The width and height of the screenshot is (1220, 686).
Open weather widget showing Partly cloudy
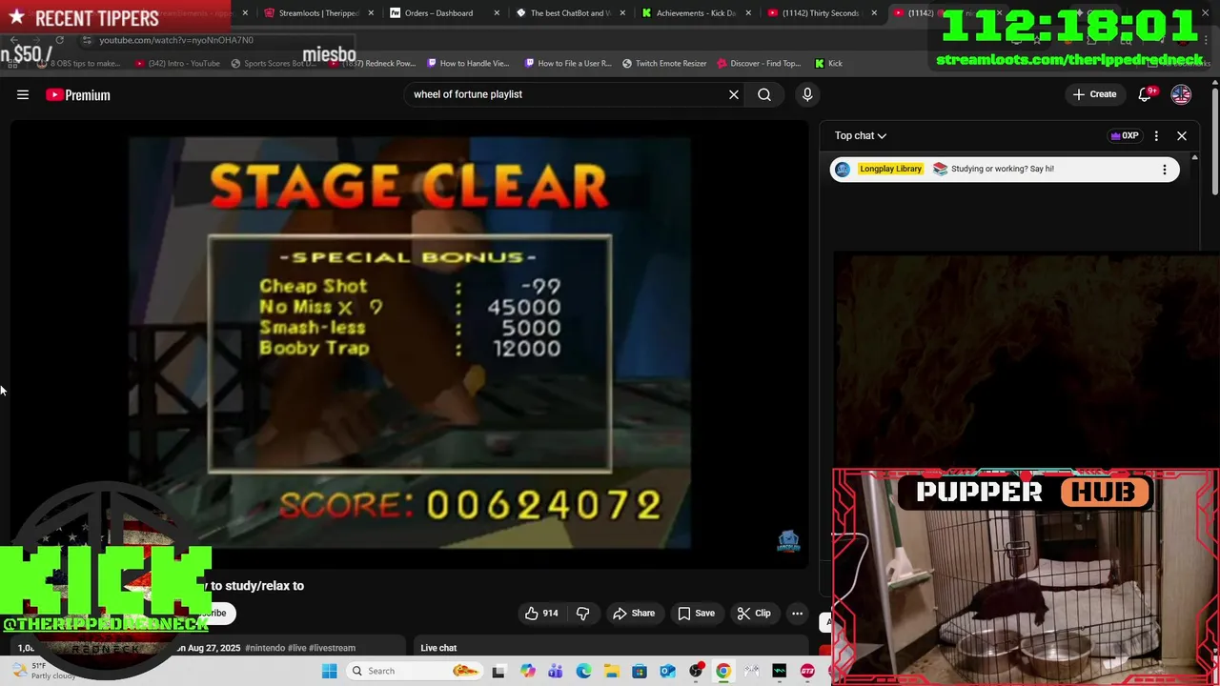point(43,671)
